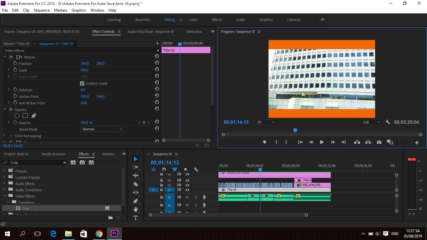Click the Export Frame camera icon
Image resolution: width=427 pixels, height=240 pixels.
(379, 142)
